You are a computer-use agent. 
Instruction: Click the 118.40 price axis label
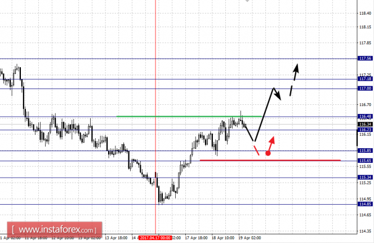[365, 14]
